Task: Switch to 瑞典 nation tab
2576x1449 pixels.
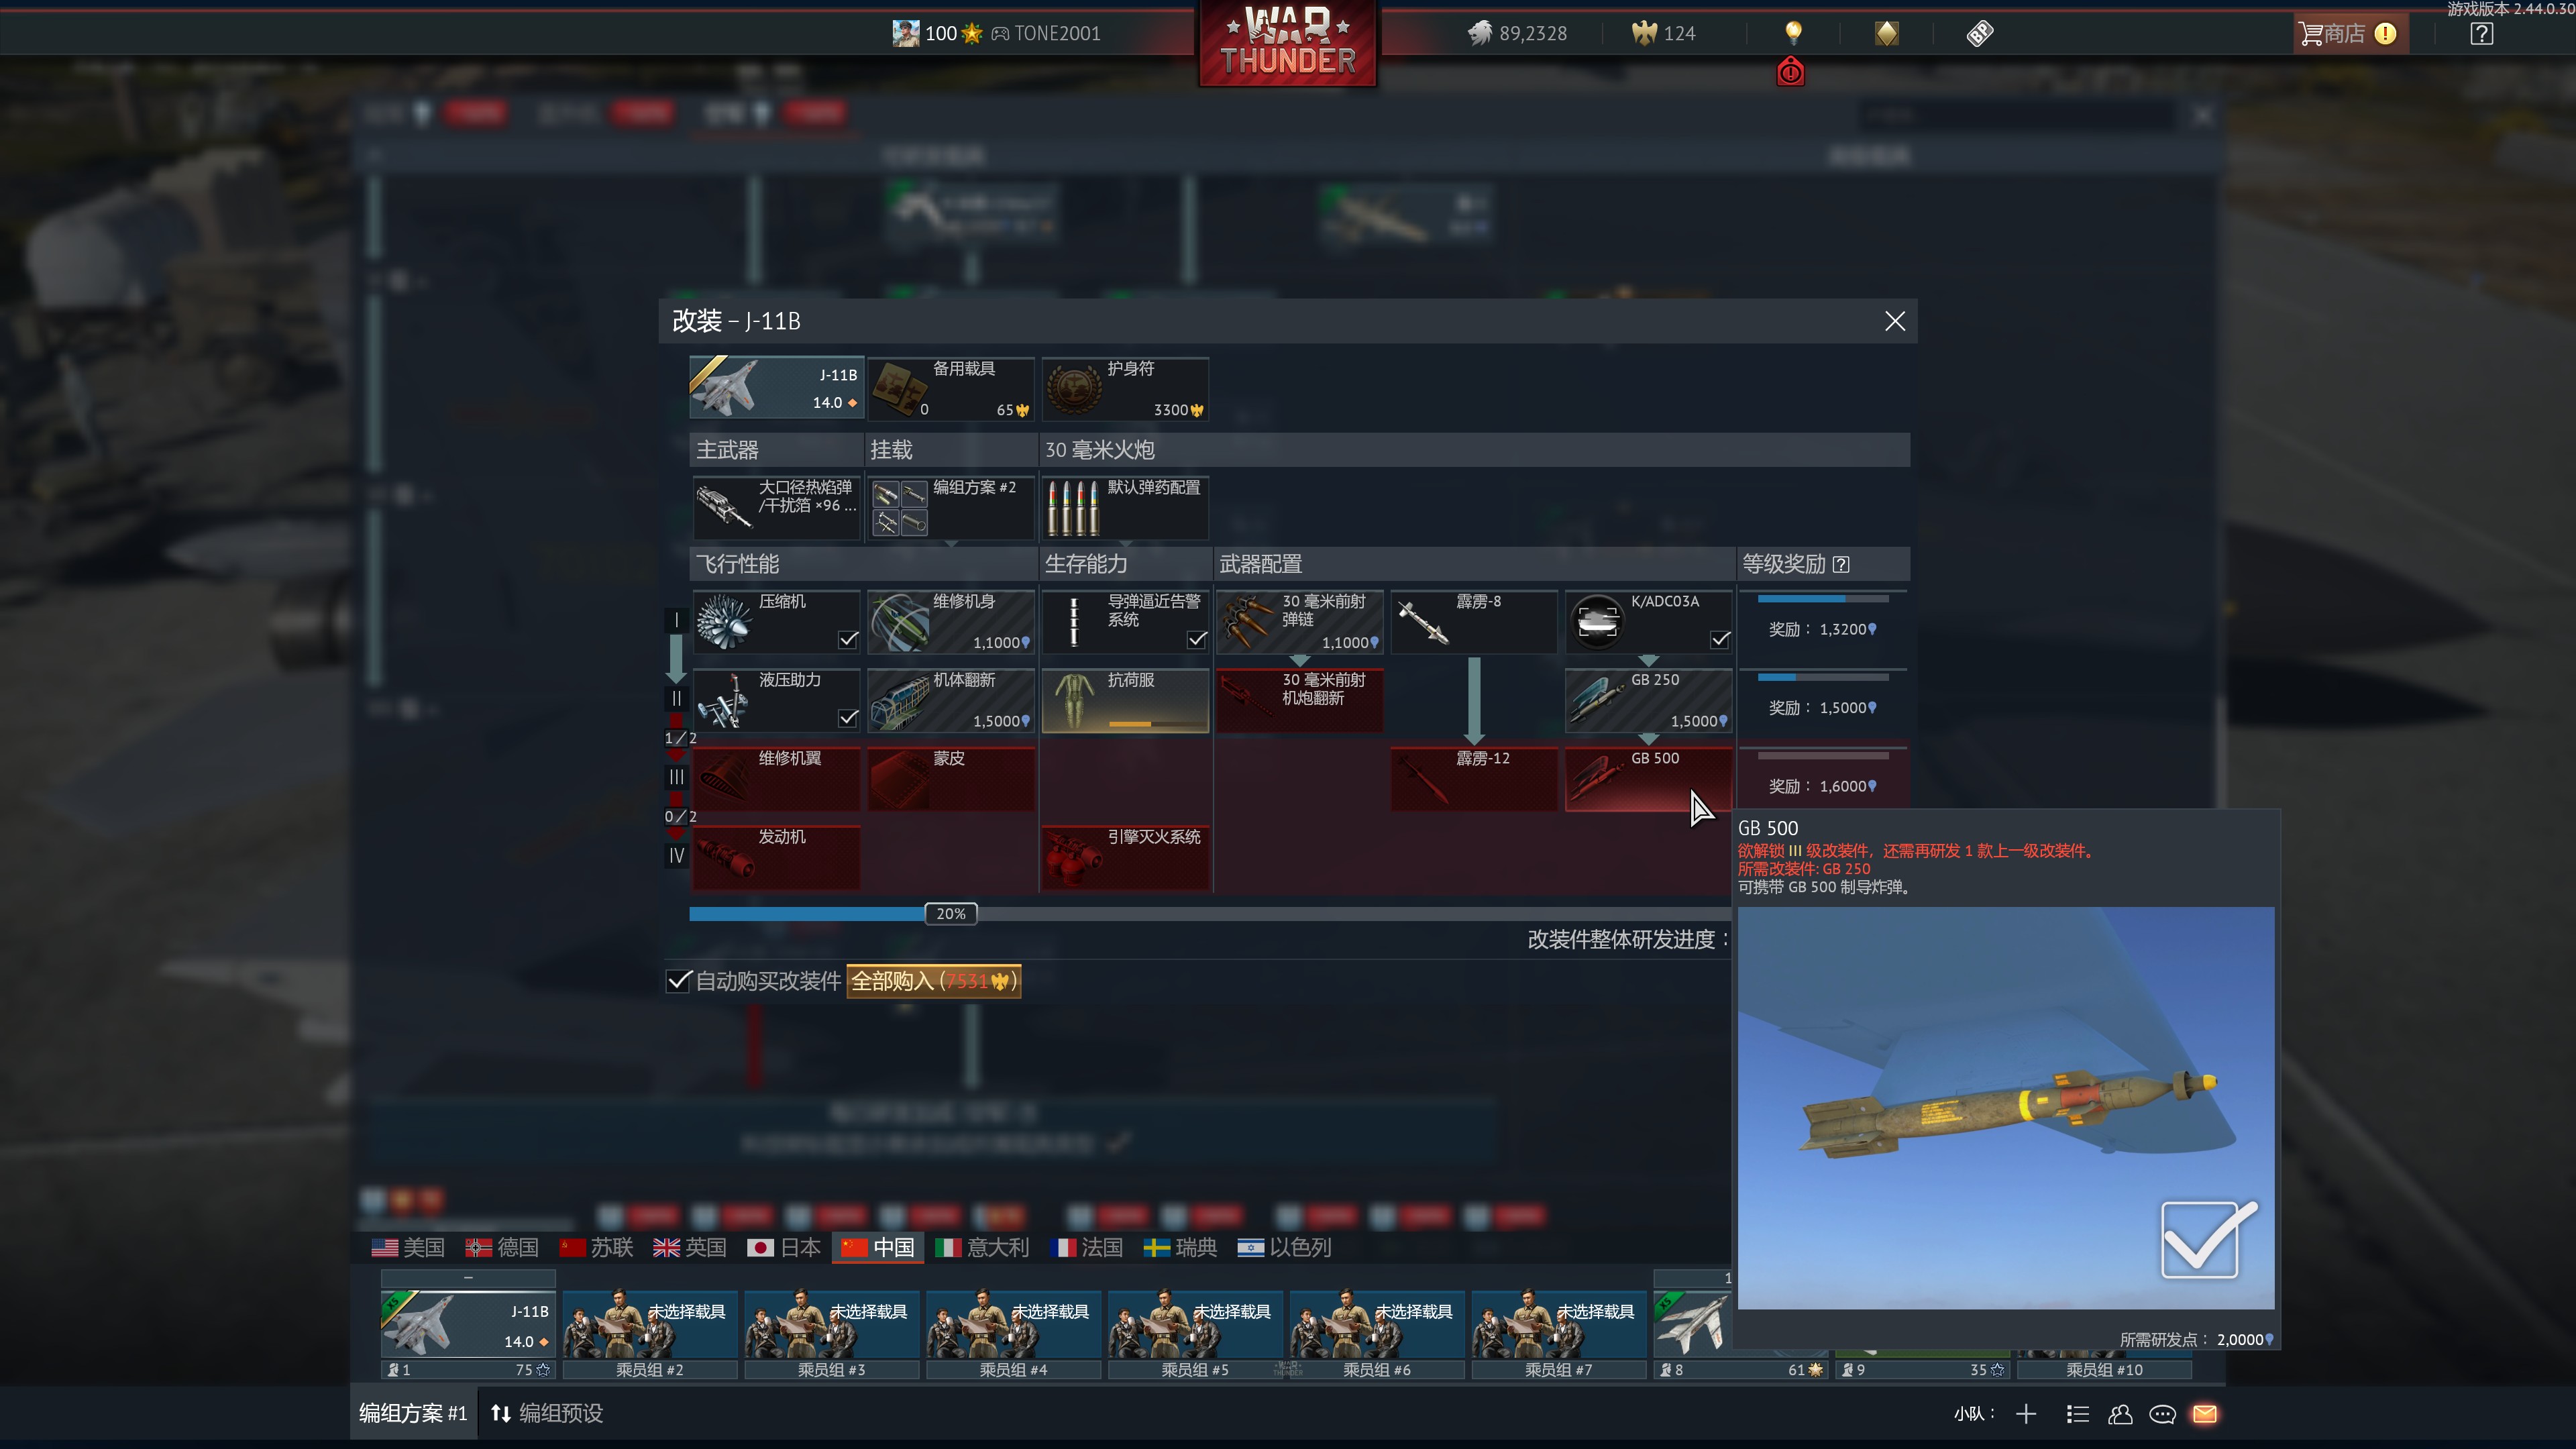Action: coord(1180,1247)
